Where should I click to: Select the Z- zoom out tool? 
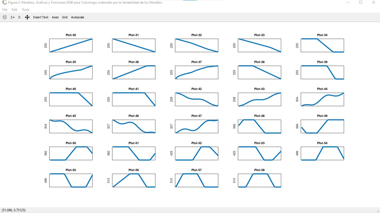tap(20, 17)
